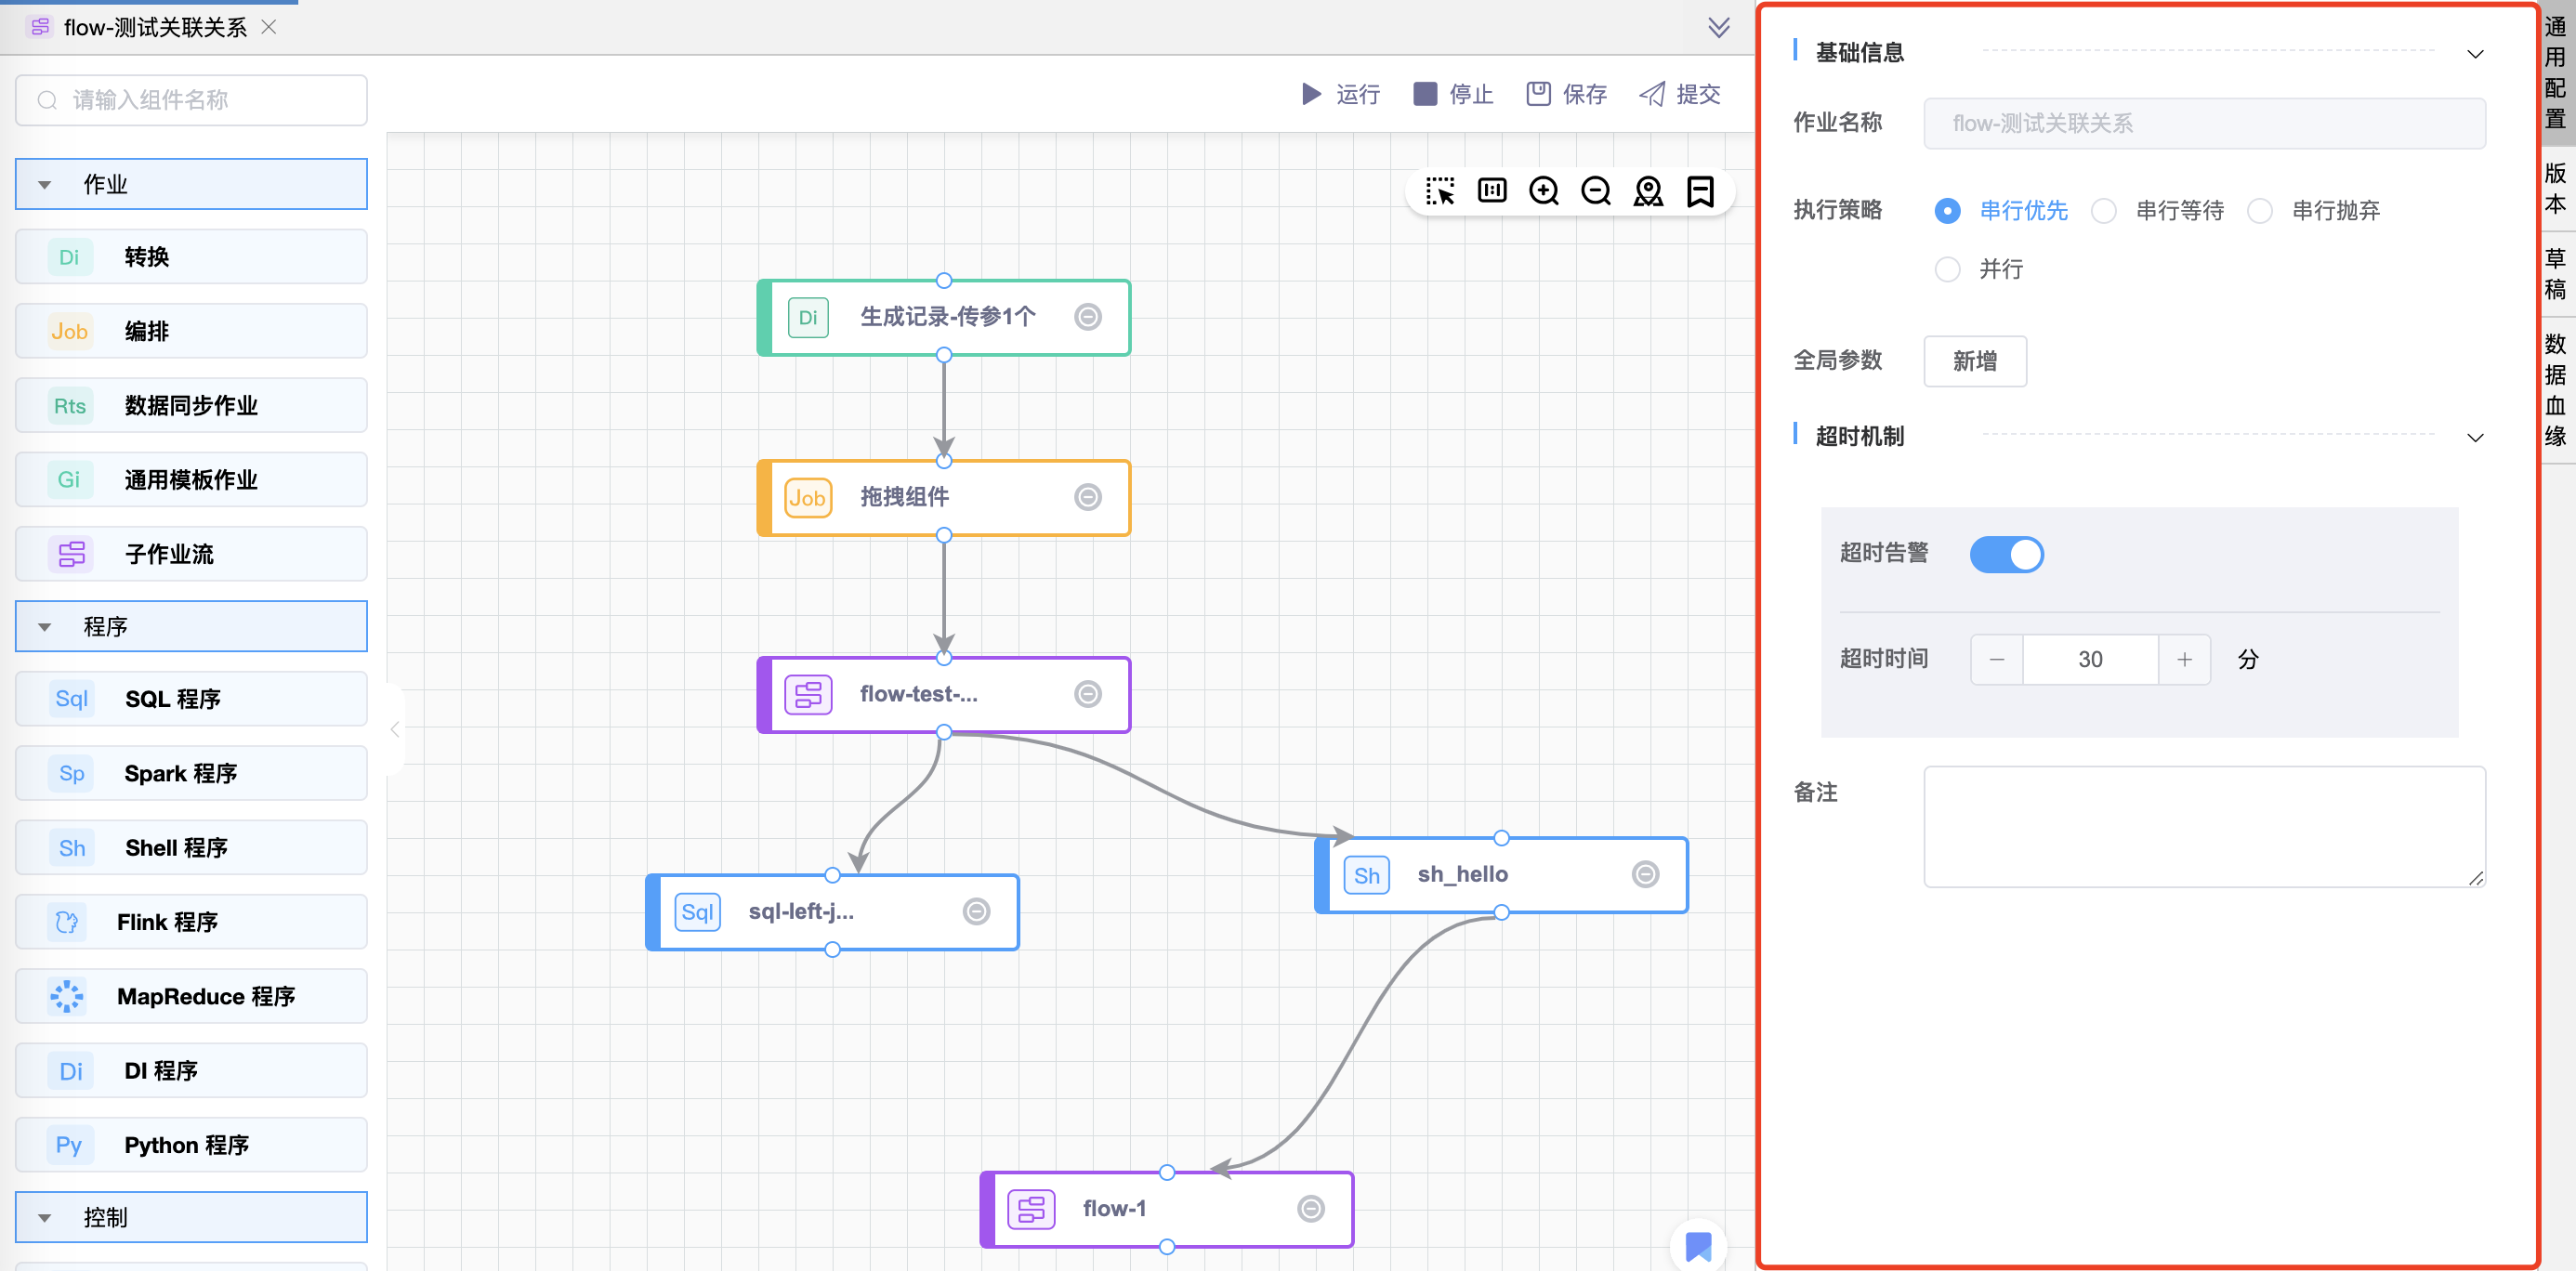The width and height of the screenshot is (2576, 1271).
Task: Click 新增 to add global parameter
Action: 1974,361
